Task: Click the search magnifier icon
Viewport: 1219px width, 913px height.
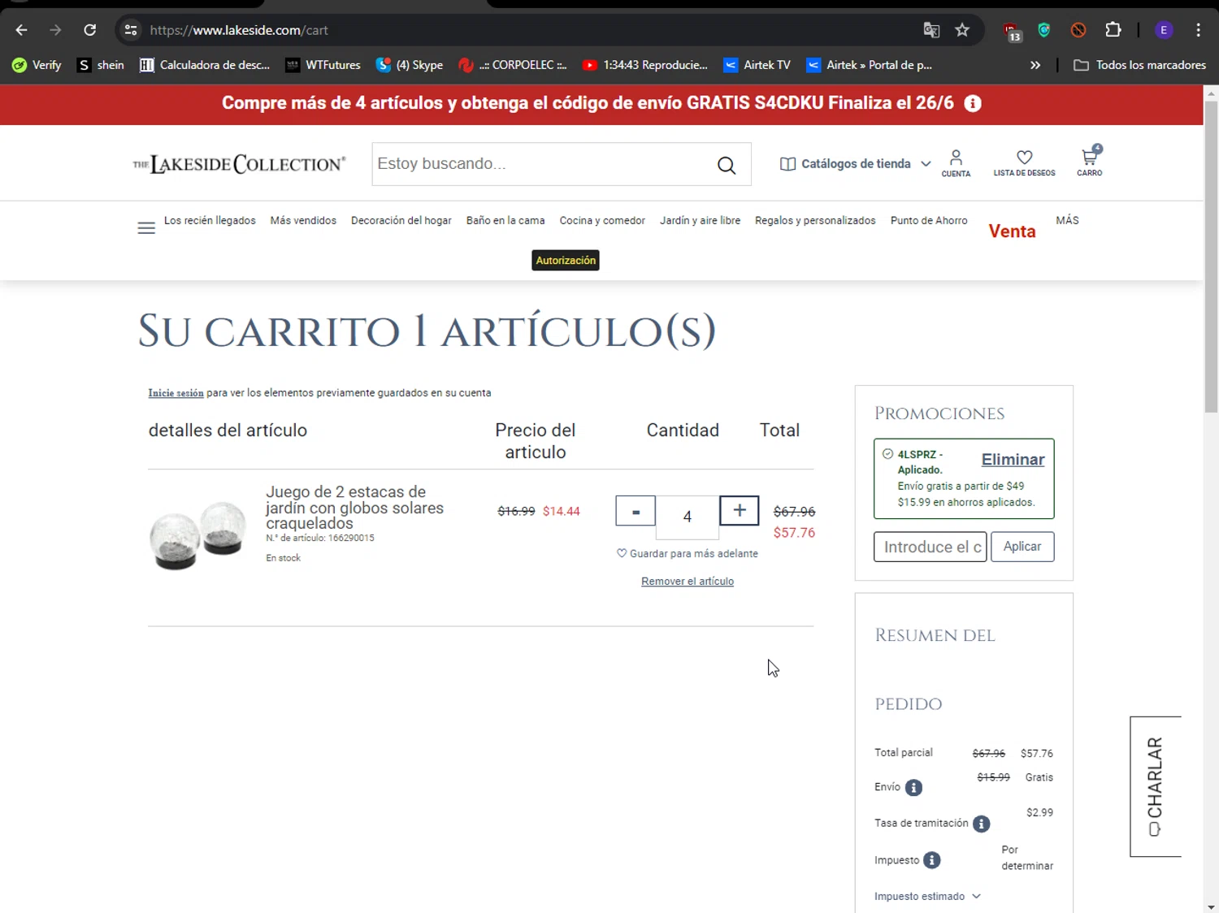Action: coord(727,165)
